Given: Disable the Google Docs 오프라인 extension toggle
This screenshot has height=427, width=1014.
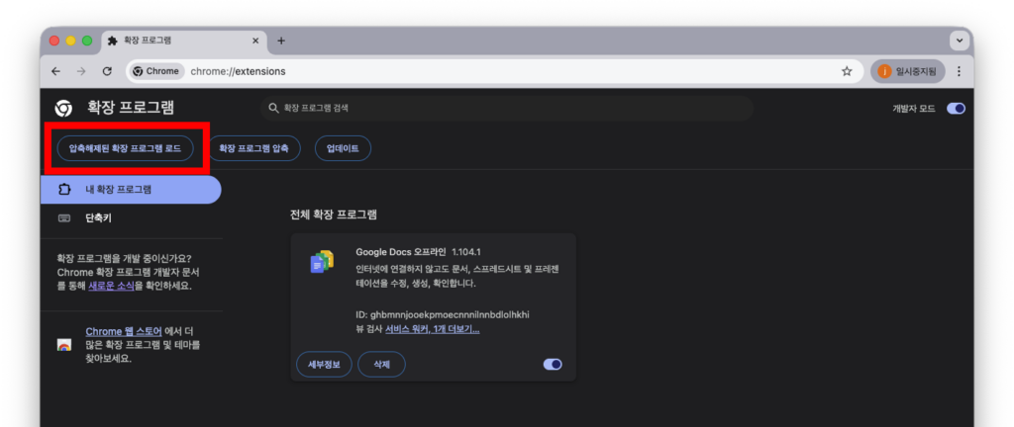Looking at the screenshot, I should click(x=553, y=365).
